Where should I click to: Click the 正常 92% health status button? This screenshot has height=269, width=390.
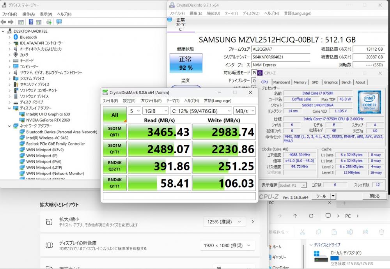click(x=186, y=63)
